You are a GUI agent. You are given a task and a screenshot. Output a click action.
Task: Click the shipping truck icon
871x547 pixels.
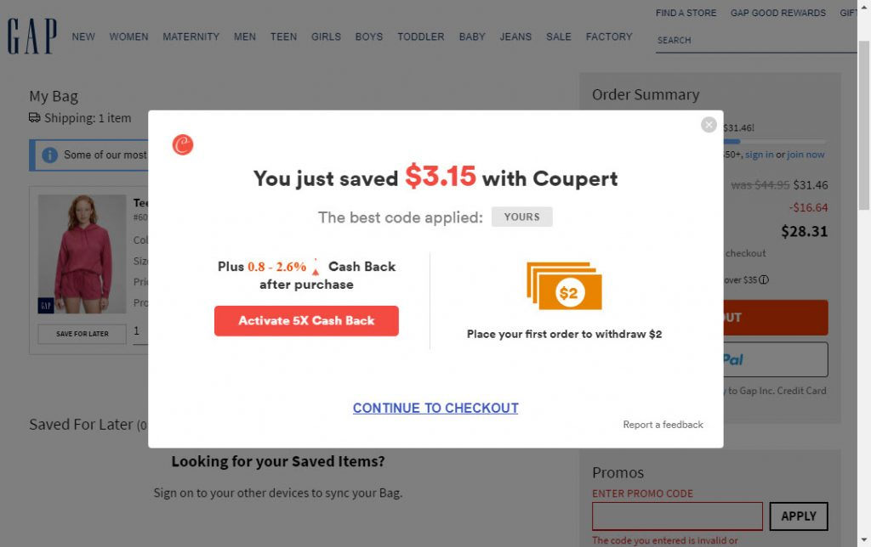[x=34, y=117]
